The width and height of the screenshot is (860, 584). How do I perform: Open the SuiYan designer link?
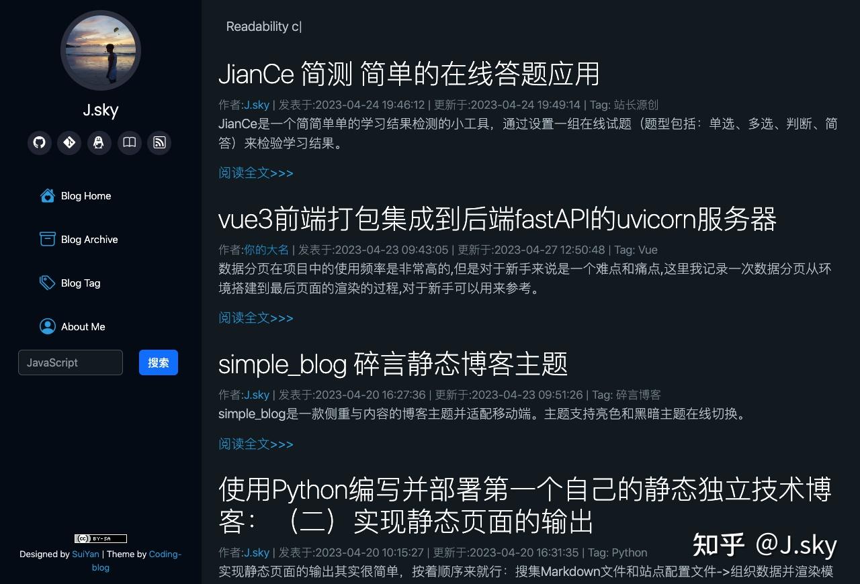(86, 554)
